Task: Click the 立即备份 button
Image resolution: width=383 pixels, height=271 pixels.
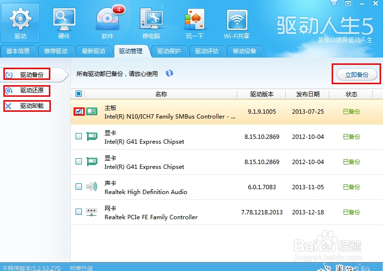Action: click(357, 75)
